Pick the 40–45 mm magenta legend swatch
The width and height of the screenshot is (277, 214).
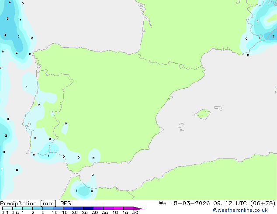pos(118,208)
